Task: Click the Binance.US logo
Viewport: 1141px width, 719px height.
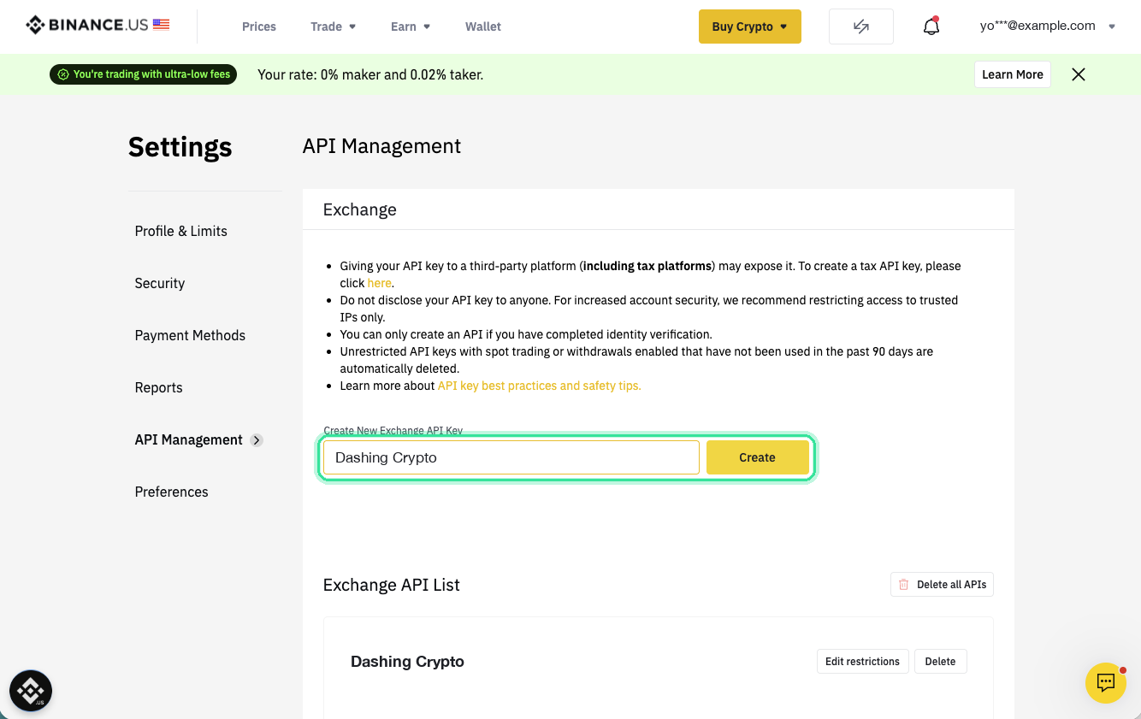Action: [x=98, y=26]
